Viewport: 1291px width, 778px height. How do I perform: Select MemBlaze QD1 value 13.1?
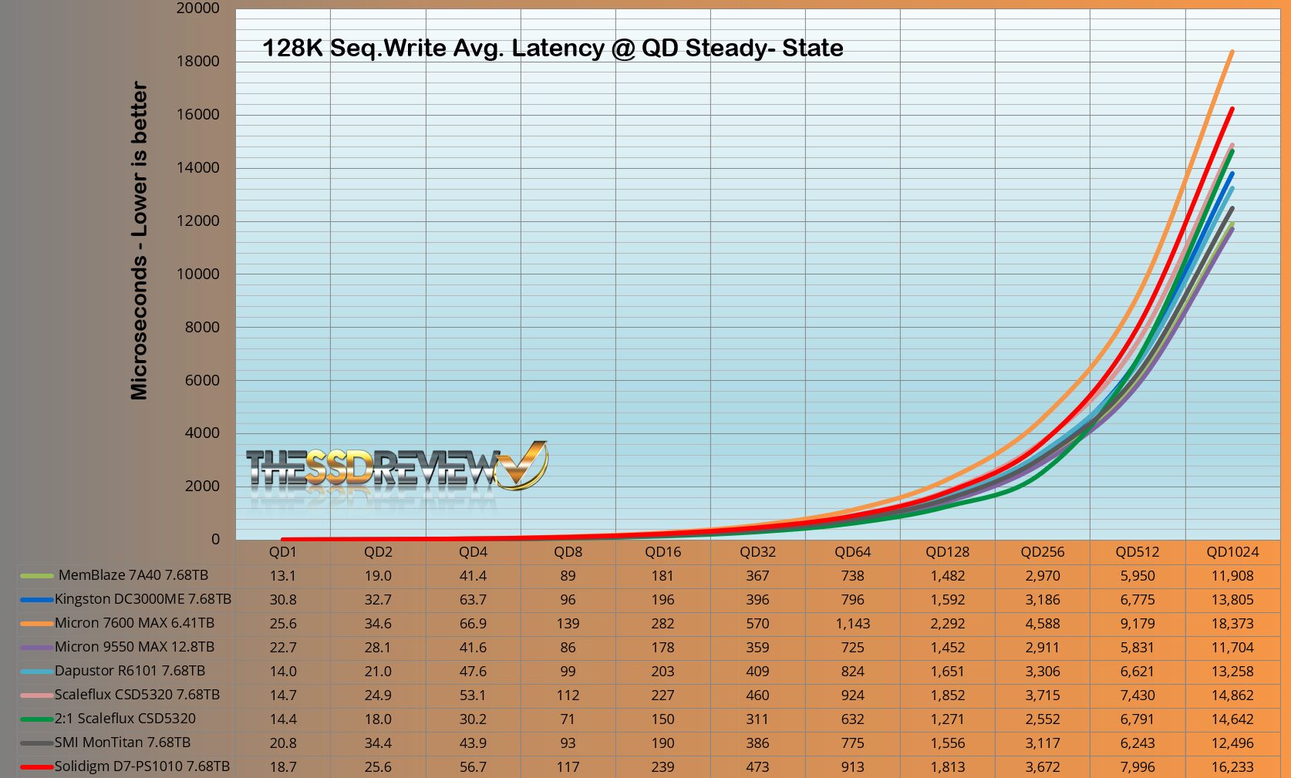click(283, 576)
